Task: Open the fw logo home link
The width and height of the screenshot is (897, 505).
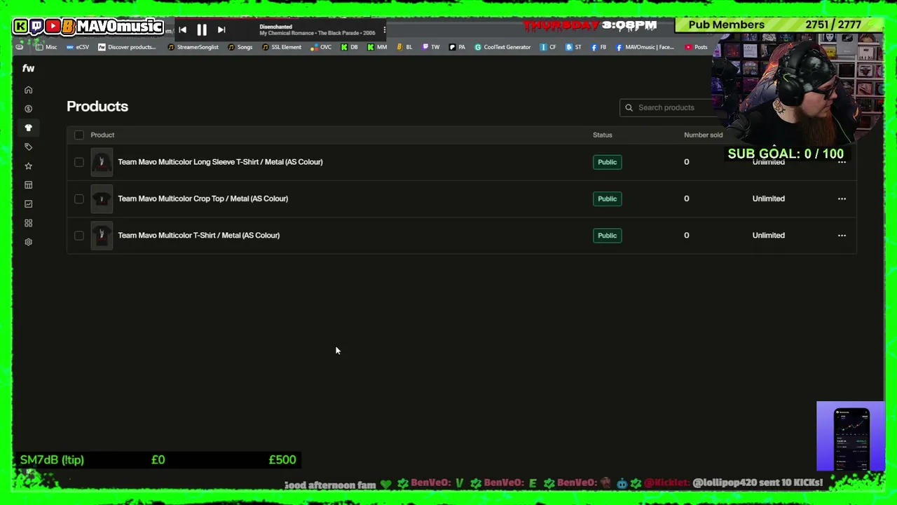Action: [28, 68]
